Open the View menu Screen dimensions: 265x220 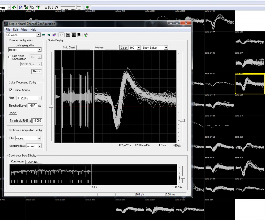tap(24, 30)
